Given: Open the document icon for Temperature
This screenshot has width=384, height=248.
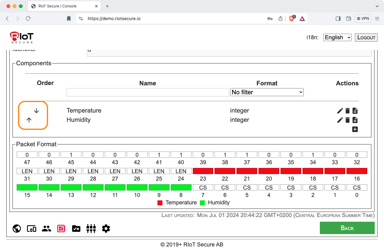Looking at the screenshot, I should click(355, 111).
